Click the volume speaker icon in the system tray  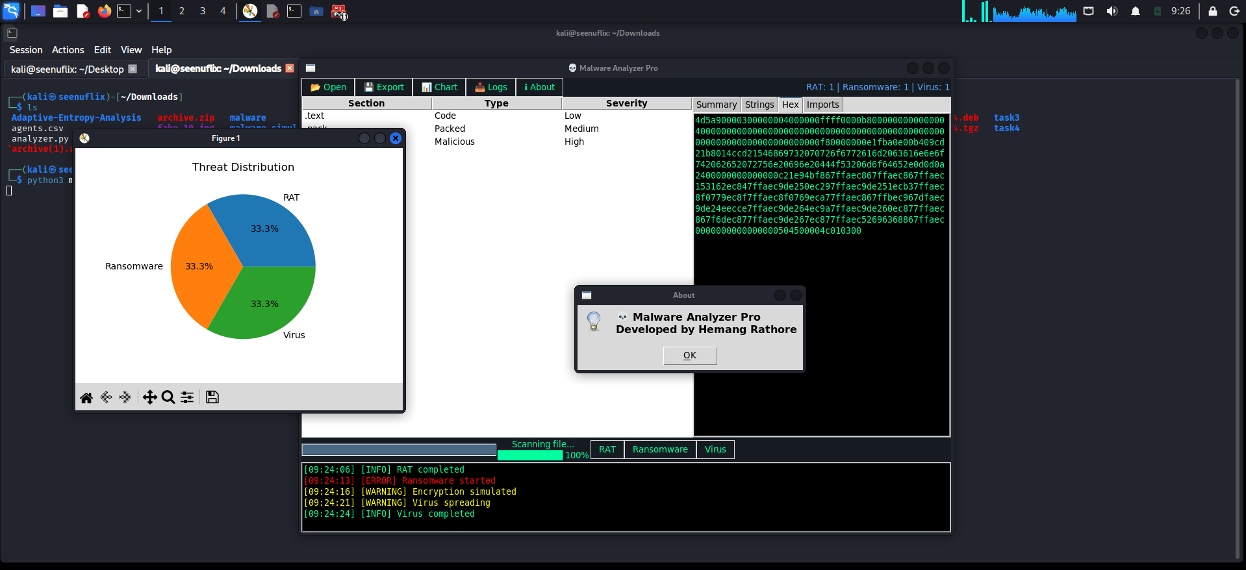1112,11
